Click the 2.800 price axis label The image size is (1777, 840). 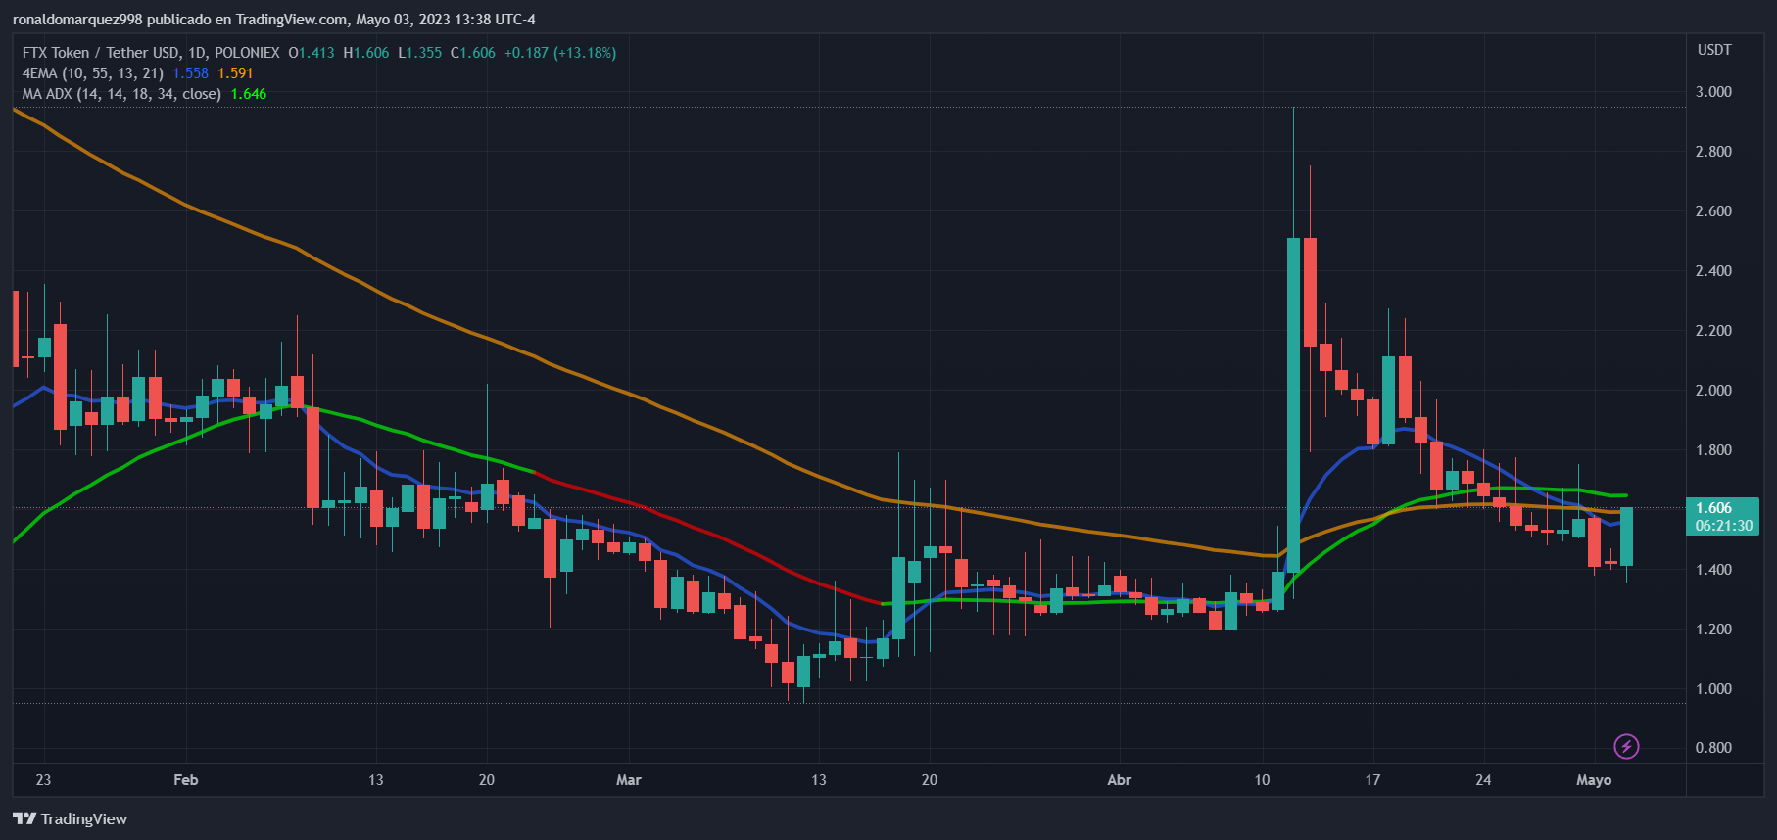point(1713,152)
